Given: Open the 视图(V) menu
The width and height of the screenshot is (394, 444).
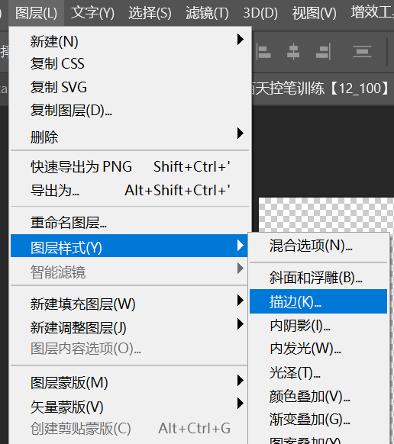Looking at the screenshot, I should click(314, 13).
